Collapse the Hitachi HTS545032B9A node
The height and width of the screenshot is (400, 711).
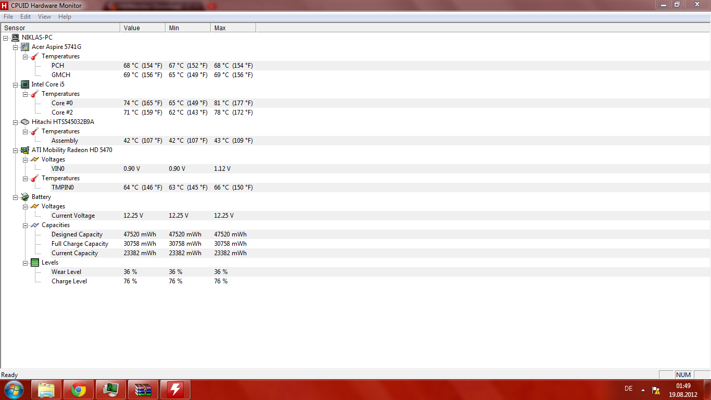coord(16,122)
